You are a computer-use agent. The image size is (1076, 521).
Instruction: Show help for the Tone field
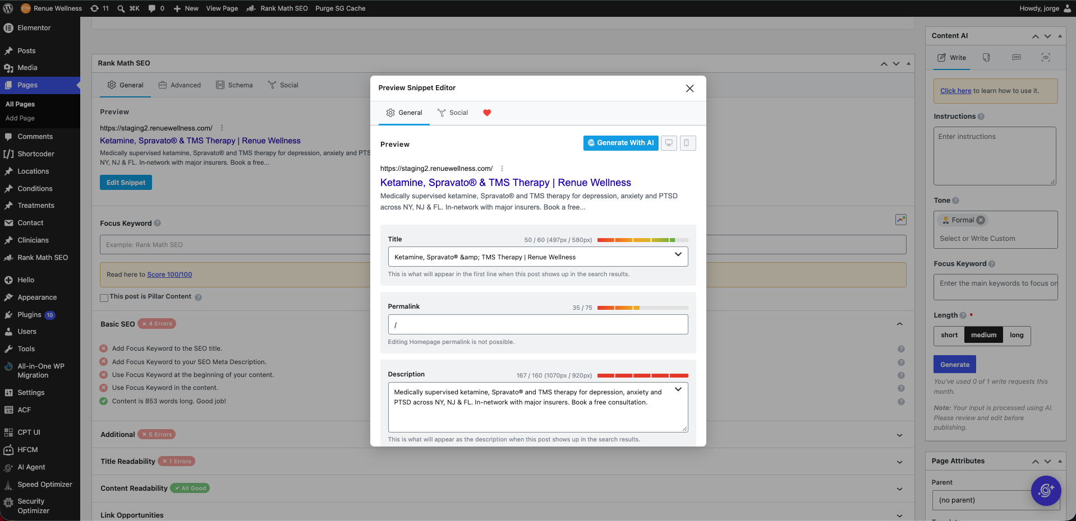(955, 201)
